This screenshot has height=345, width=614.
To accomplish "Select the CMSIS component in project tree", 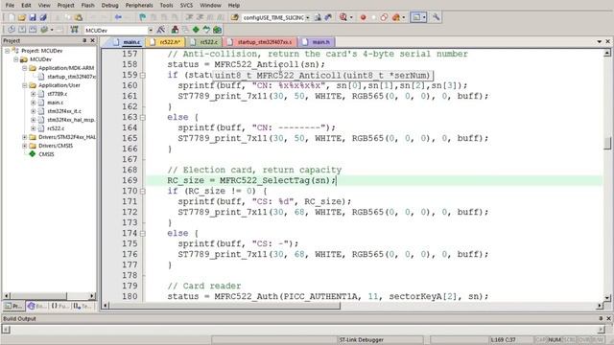I will point(46,154).
